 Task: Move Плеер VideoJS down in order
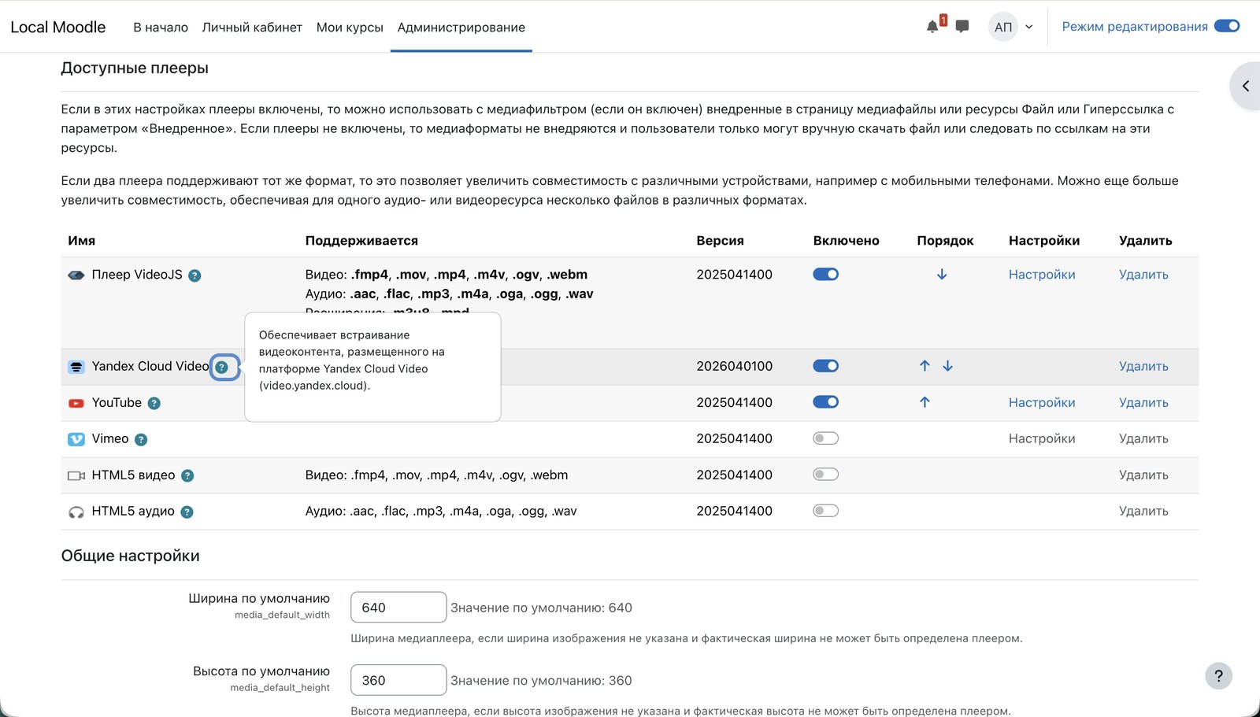(942, 274)
